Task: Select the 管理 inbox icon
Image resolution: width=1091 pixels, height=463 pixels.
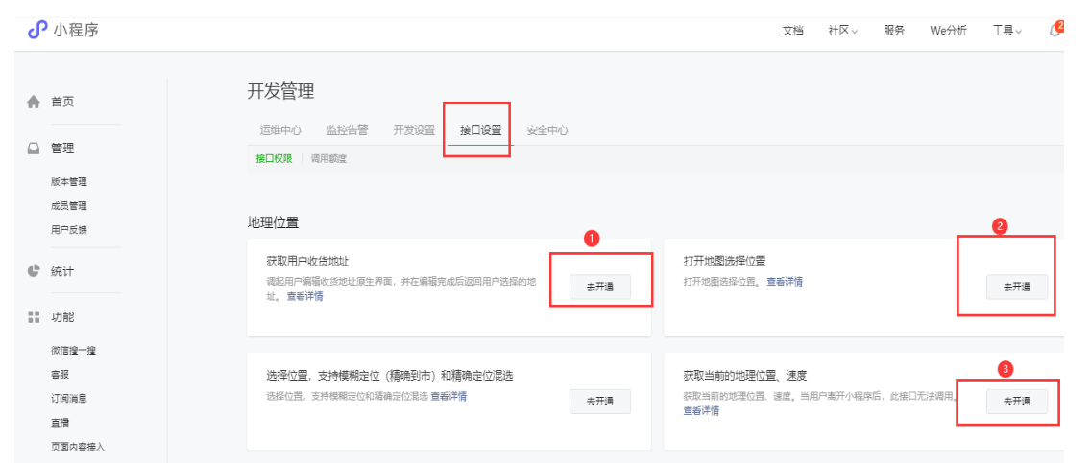Action: click(34, 149)
